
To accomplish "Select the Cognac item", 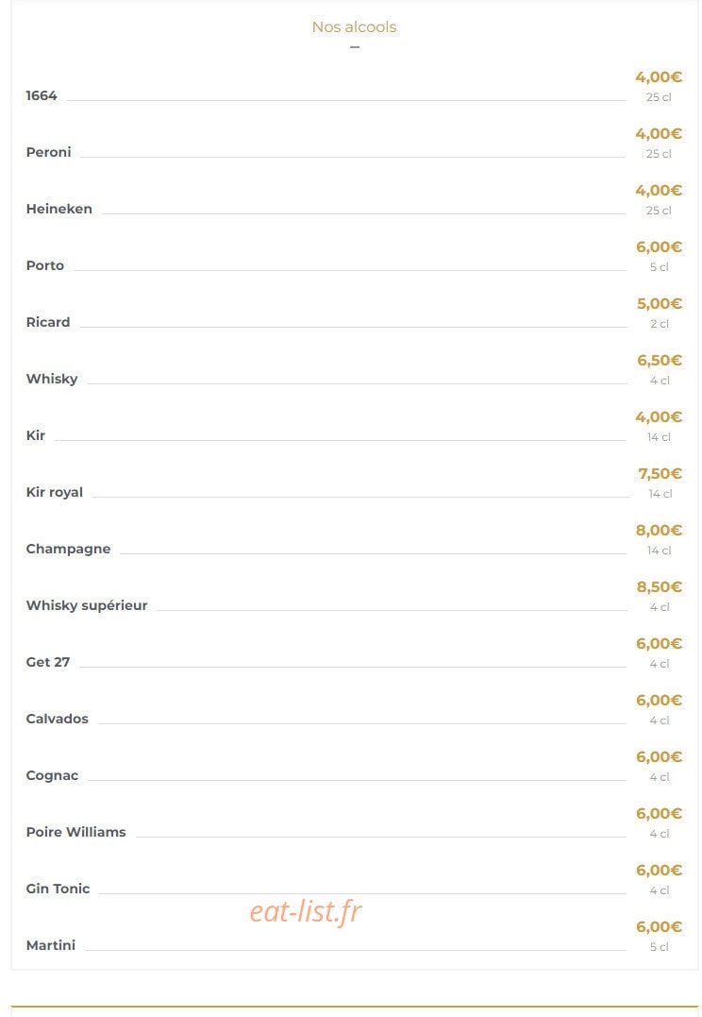I will pos(52,775).
